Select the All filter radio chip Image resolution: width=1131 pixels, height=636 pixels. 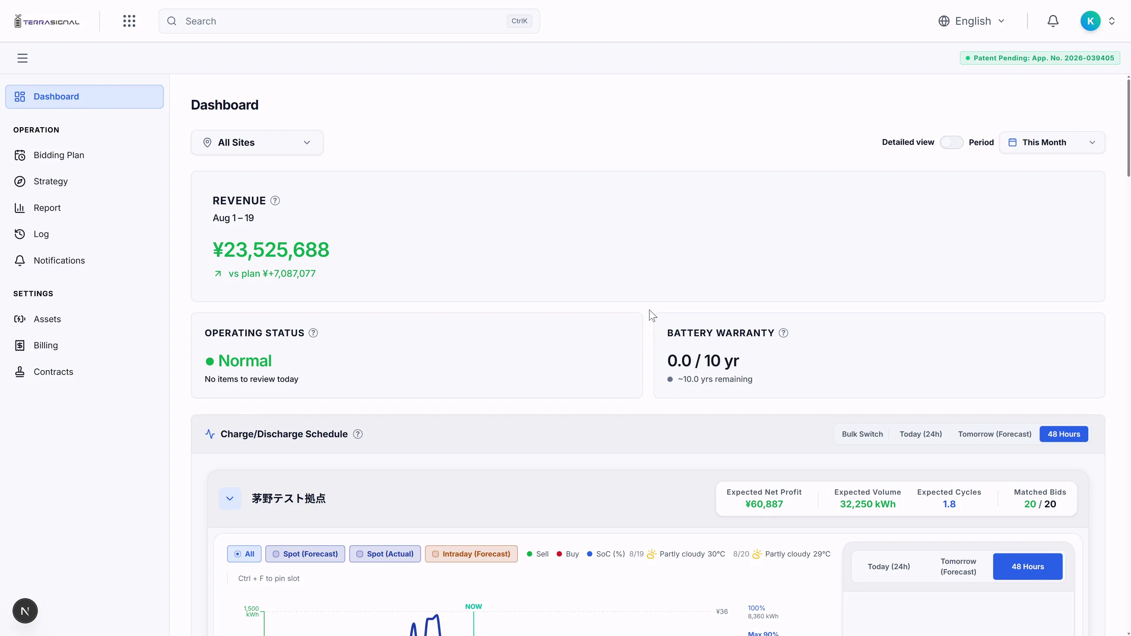pos(244,554)
